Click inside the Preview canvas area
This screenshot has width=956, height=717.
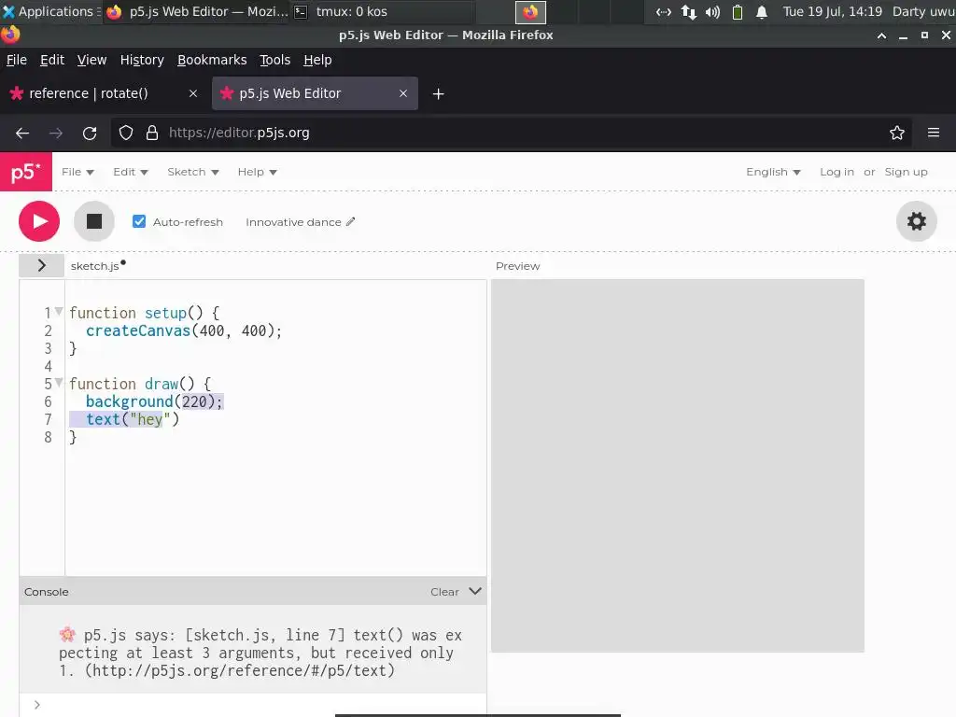pyautogui.click(x=678, y=466)
